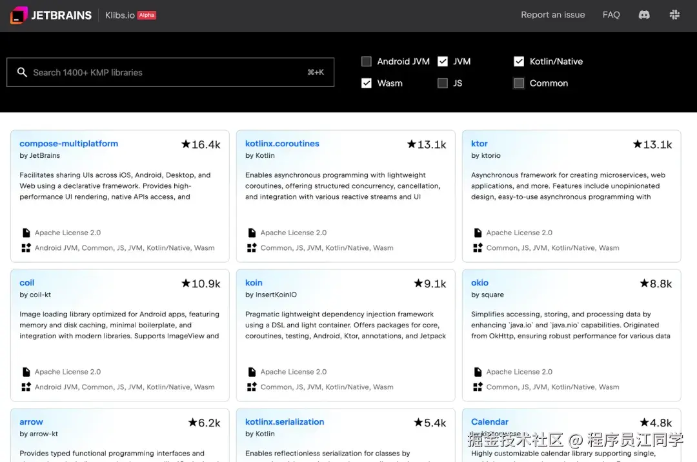Screen dimensions: 697x462
Task: Click star icon on ktor card
Action: 638,144
